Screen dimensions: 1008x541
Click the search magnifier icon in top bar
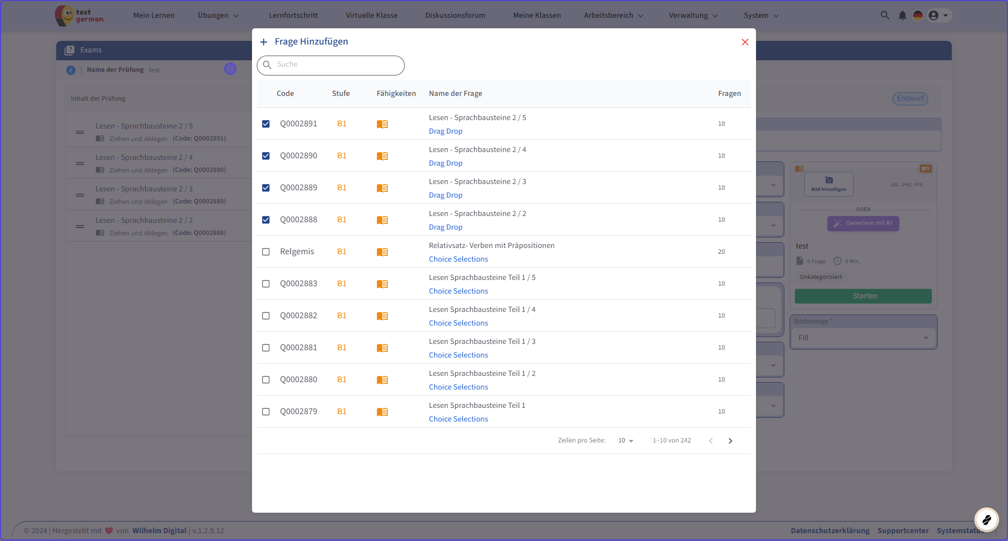(885, 15)
